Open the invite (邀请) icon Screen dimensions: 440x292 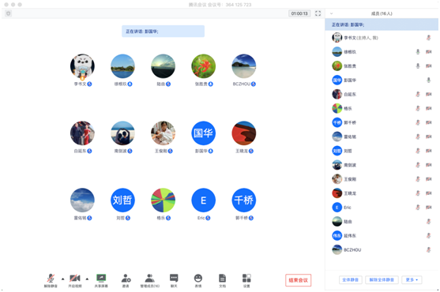(x=126, y=280)
